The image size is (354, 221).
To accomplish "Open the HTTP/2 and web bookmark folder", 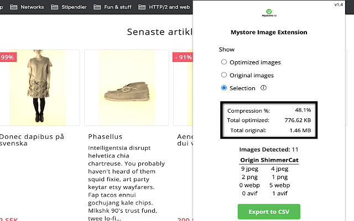I will click(164, 7).
